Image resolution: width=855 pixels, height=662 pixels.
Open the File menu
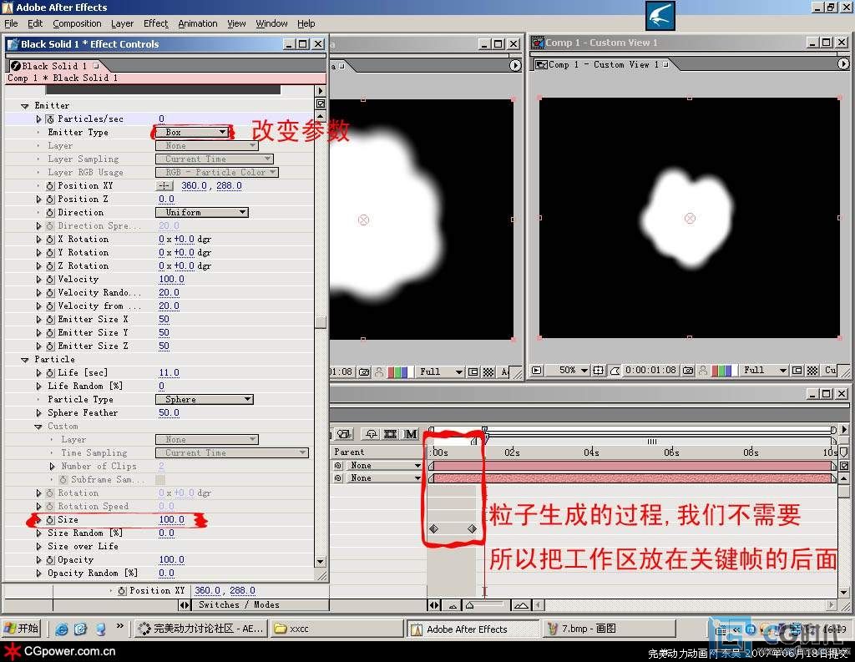11,23
